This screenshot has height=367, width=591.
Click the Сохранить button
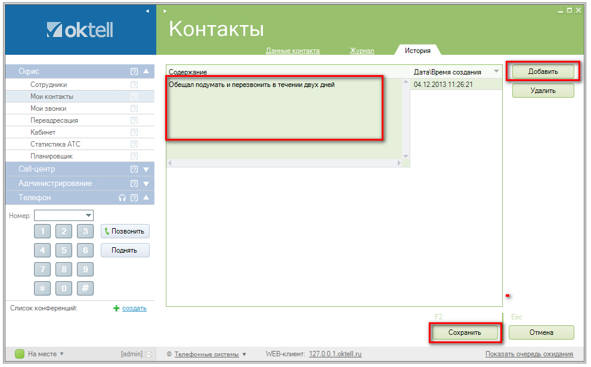(x=465, y=332)
